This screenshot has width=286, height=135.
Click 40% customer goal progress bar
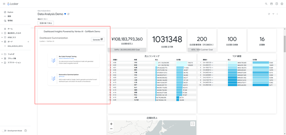coord(202,50)
